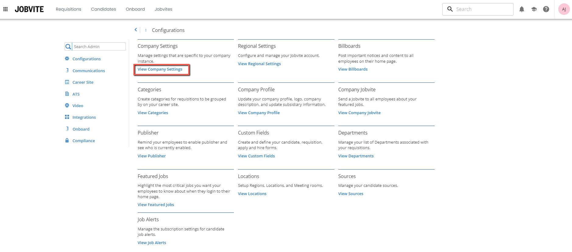Open View Custom Fields link
572x252 pixels.
coord(256,156)
